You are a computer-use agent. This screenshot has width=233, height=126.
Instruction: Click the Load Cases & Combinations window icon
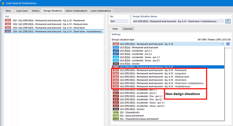(x=3, y=3)
